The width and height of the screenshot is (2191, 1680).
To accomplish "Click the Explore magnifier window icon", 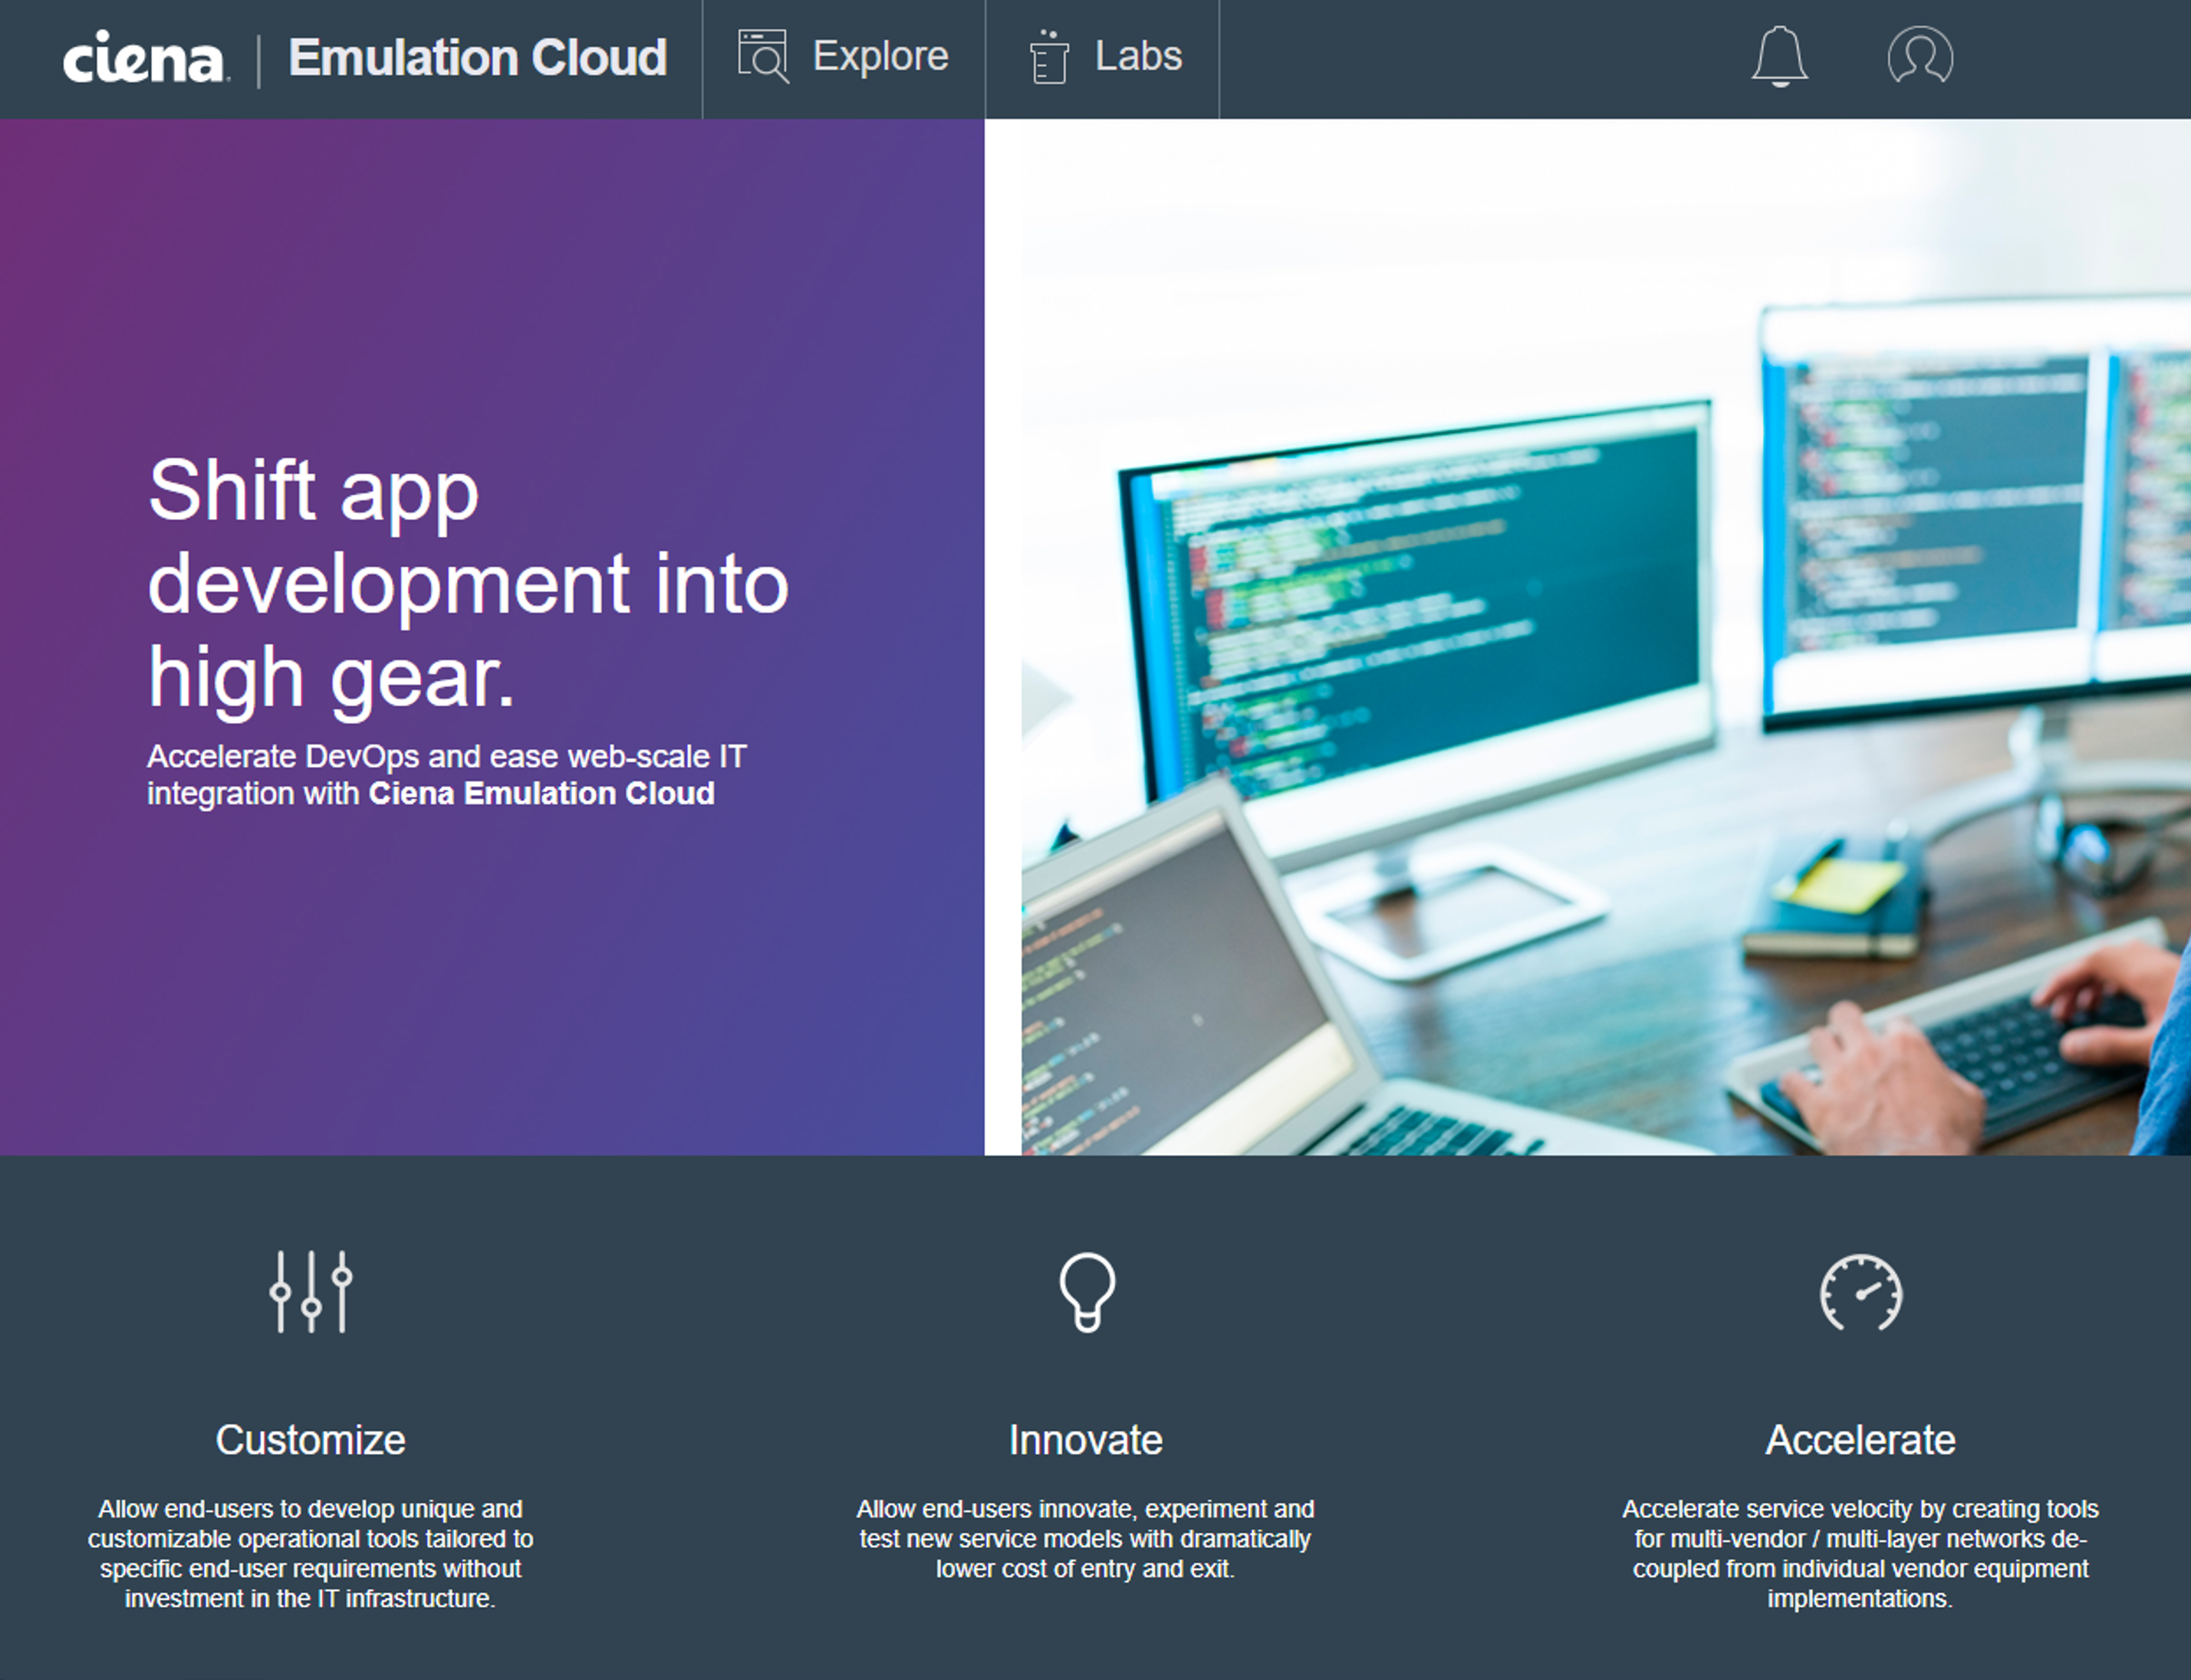I will tap(763, 56).
